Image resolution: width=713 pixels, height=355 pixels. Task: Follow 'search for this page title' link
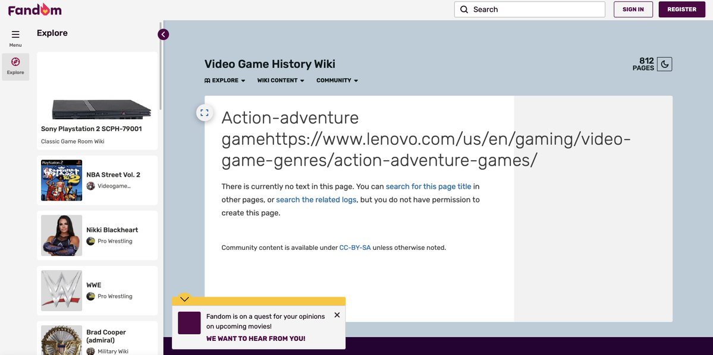coord(428,186)
